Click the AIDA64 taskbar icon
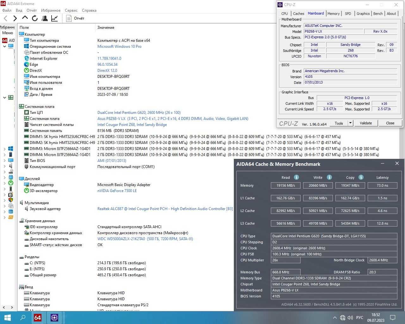This screenshot has height=324, width=405. [38, 317]
